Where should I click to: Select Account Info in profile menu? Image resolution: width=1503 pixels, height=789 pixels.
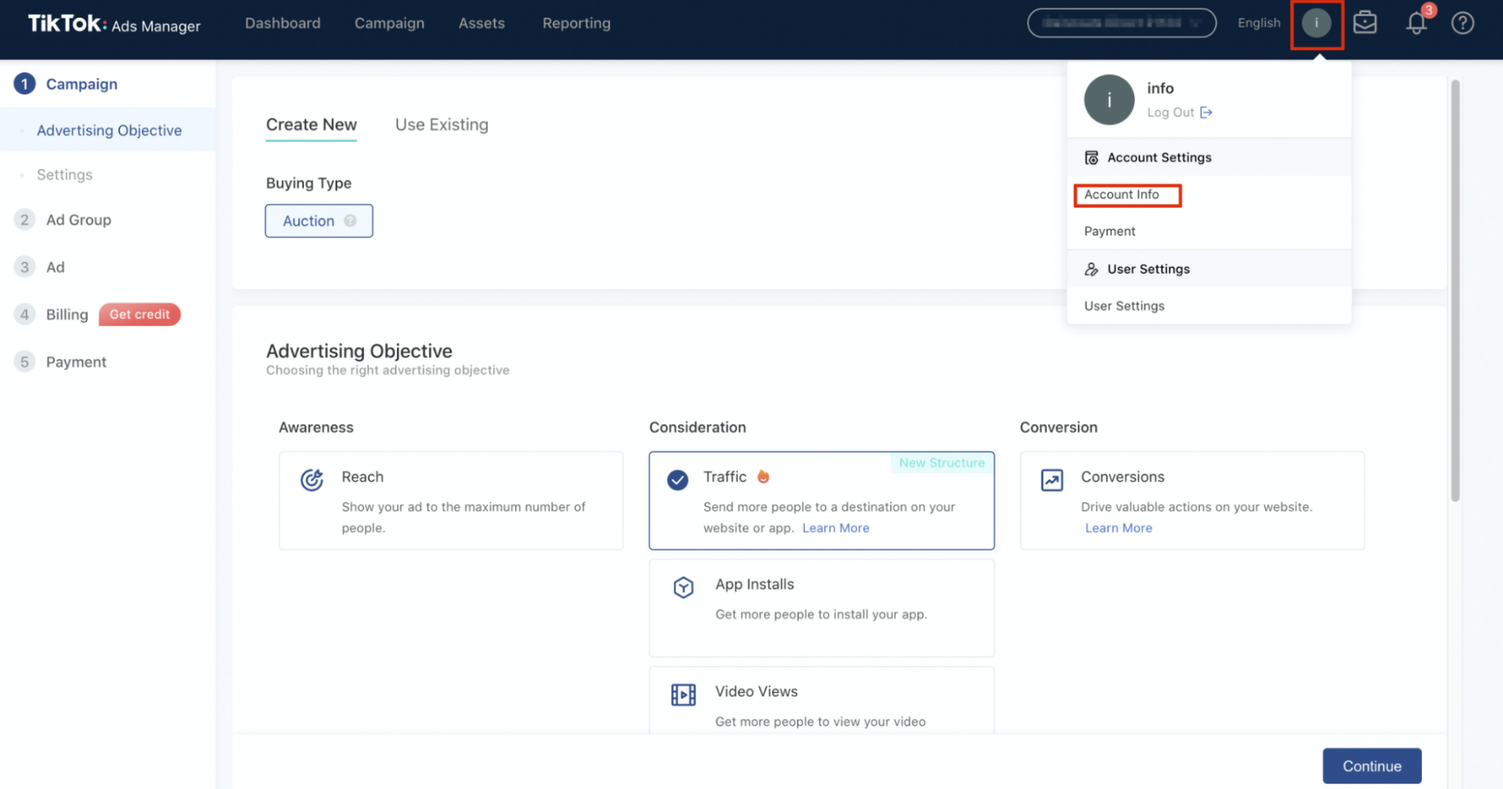click(1122, 195)
